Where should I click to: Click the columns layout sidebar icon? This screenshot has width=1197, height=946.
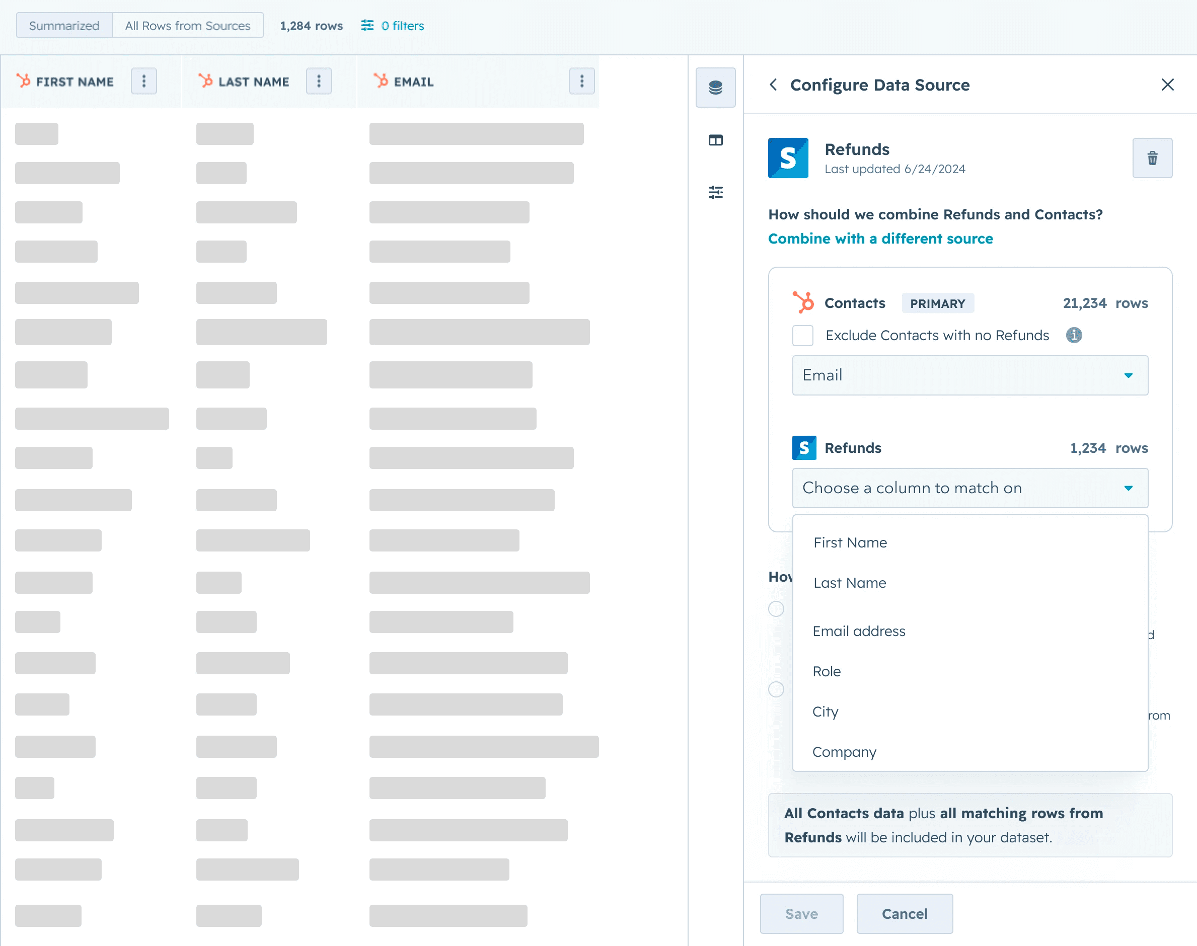coord(715,140)
